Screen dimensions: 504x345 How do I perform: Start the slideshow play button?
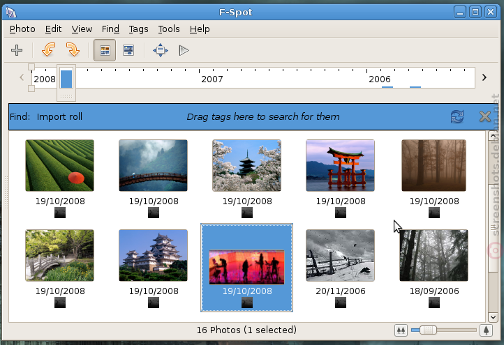tap(184, 50)
